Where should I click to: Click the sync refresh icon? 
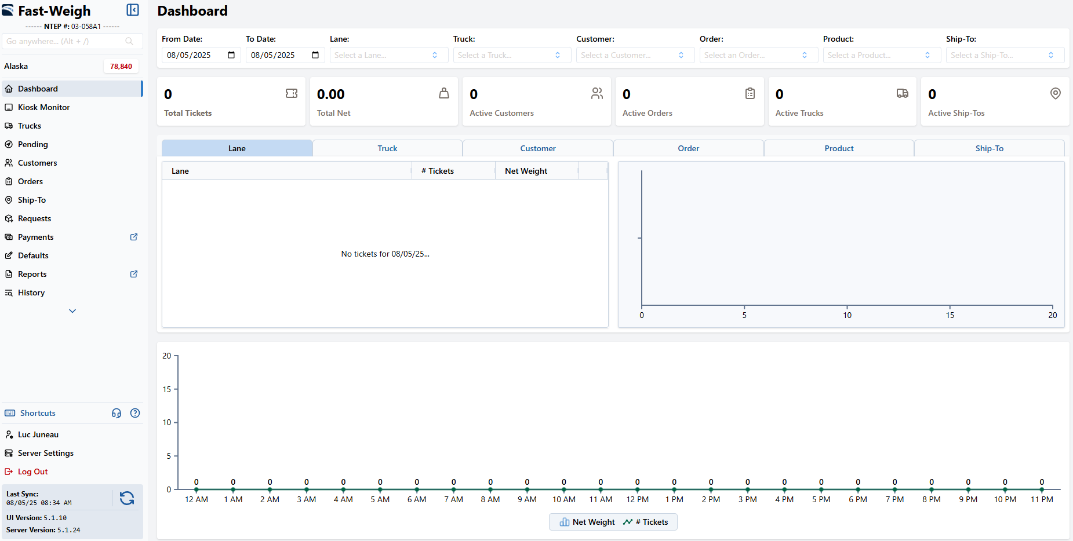click(126, 498)
